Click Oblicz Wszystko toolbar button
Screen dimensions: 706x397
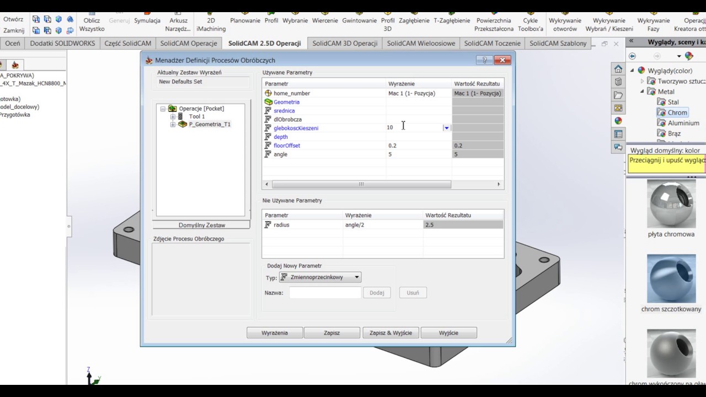[x=92, y=21]
